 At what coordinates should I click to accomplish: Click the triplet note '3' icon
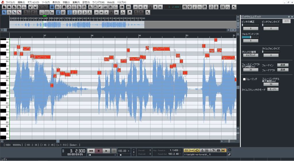point(90,12)
